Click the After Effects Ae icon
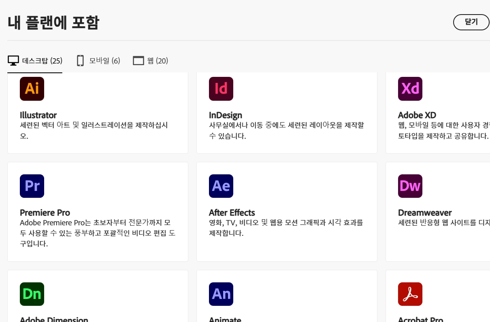This screenshot has width=490, height=322. coord(221,186)
